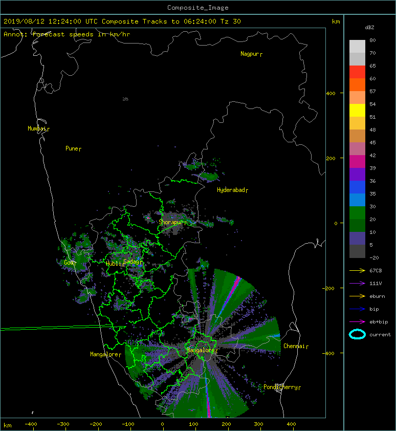Click the Mangalore city label
This screenshot has height=431, width=396.
(x=104, y=354)
